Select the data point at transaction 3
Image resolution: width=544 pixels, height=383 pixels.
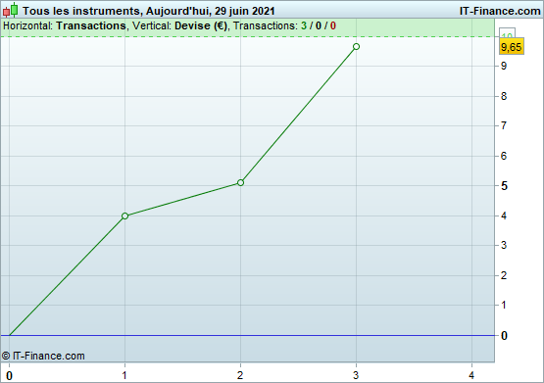click(356, 46)
